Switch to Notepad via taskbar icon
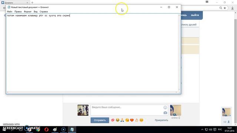 point(72,130)
